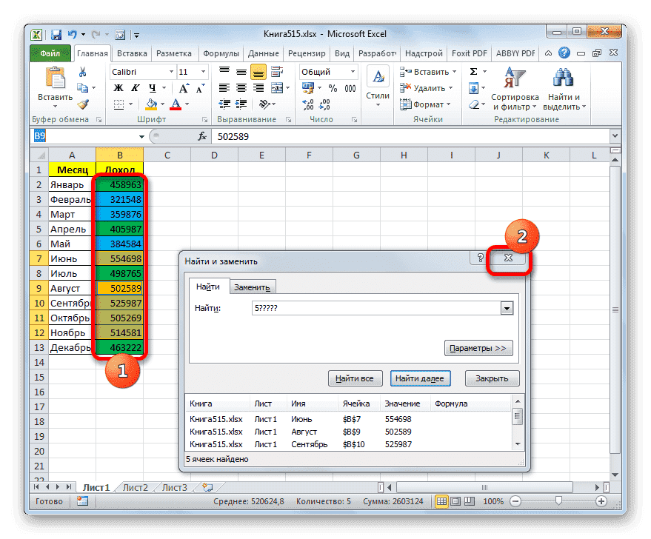The image size is (651, 539).
Task: Toggle italic formatting (К)
Action: coord(134,87)
